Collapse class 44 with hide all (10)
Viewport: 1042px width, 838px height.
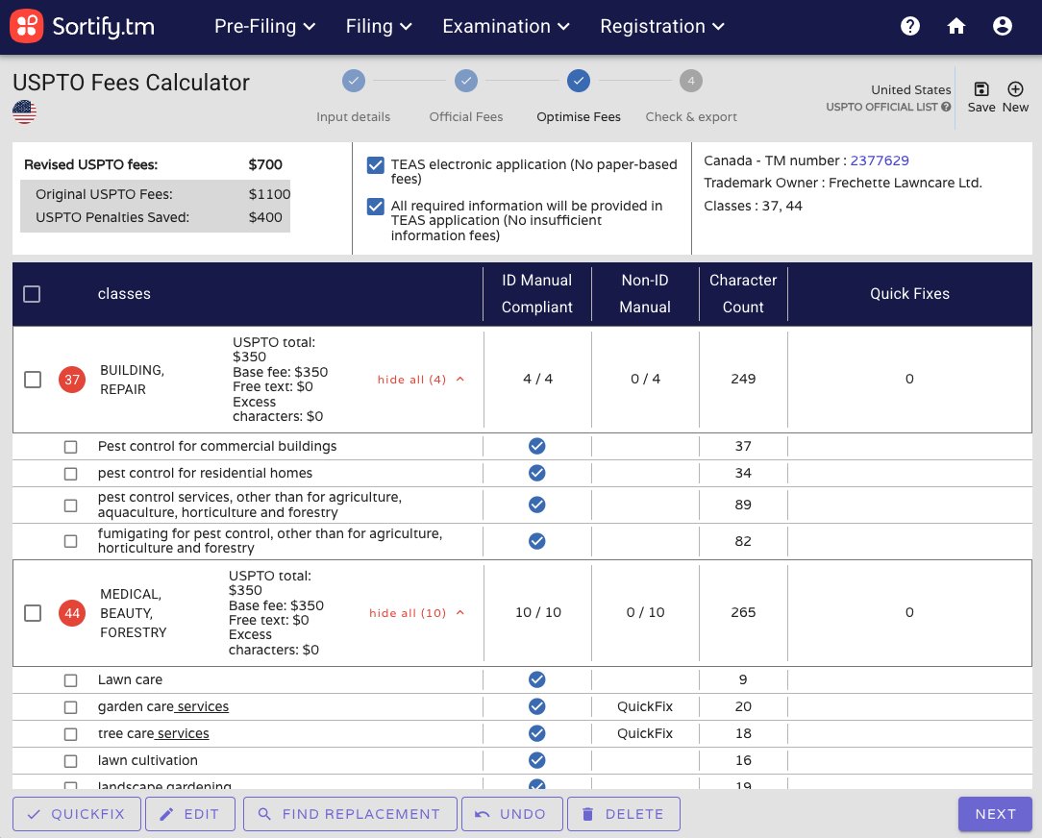point(416,613)
